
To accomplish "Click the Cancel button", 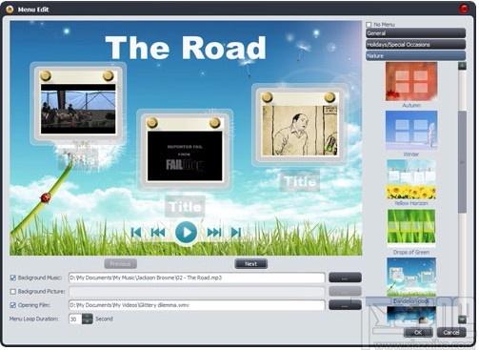I will [451, 333].
